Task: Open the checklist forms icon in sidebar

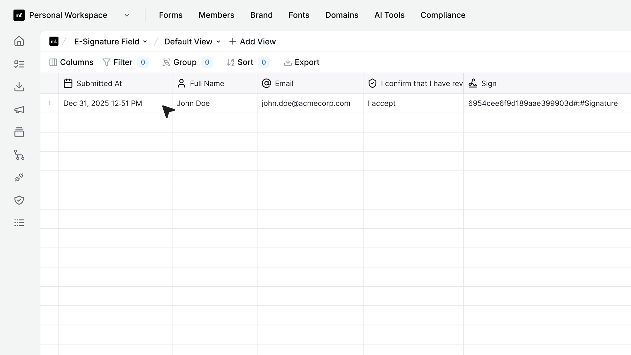Action: (x=19, y=64)
